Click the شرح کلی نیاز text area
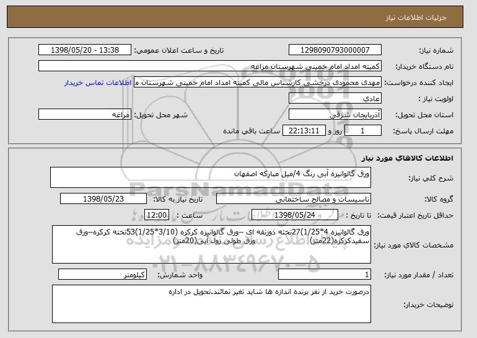Screen dimensions: 477x338 tap(211, 177)
